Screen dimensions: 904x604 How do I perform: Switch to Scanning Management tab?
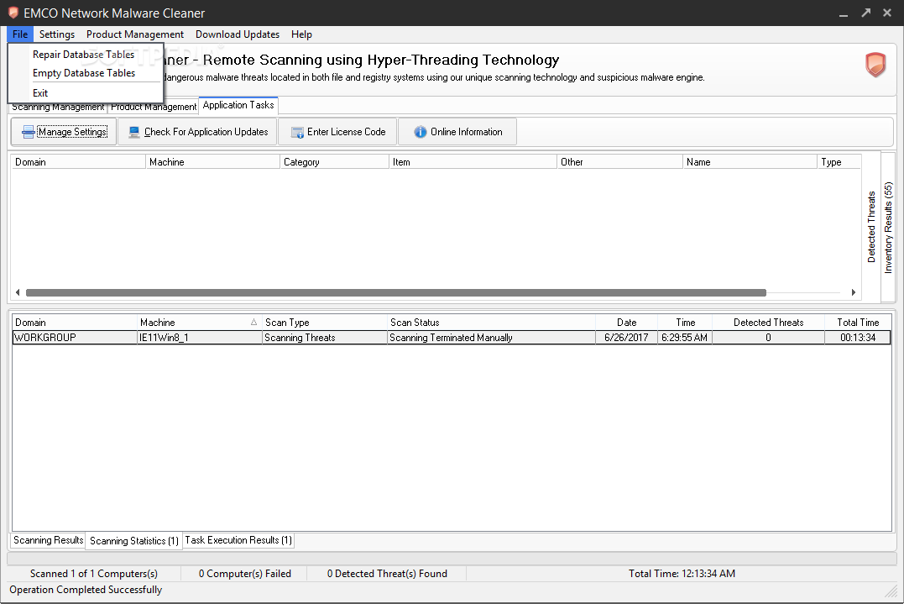(58, 108)
